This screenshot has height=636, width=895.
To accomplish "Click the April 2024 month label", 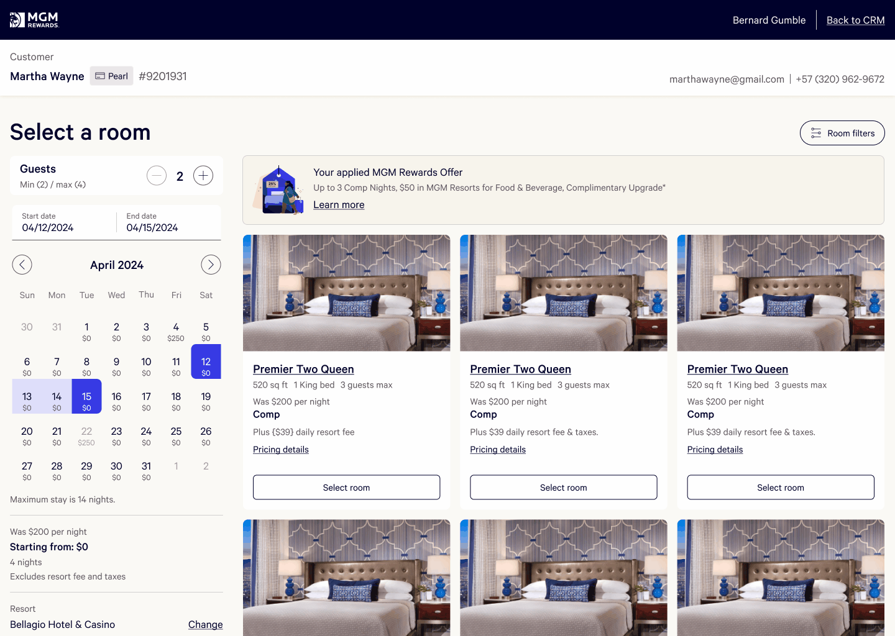I will pyautogui.click(x=117, y=265).
